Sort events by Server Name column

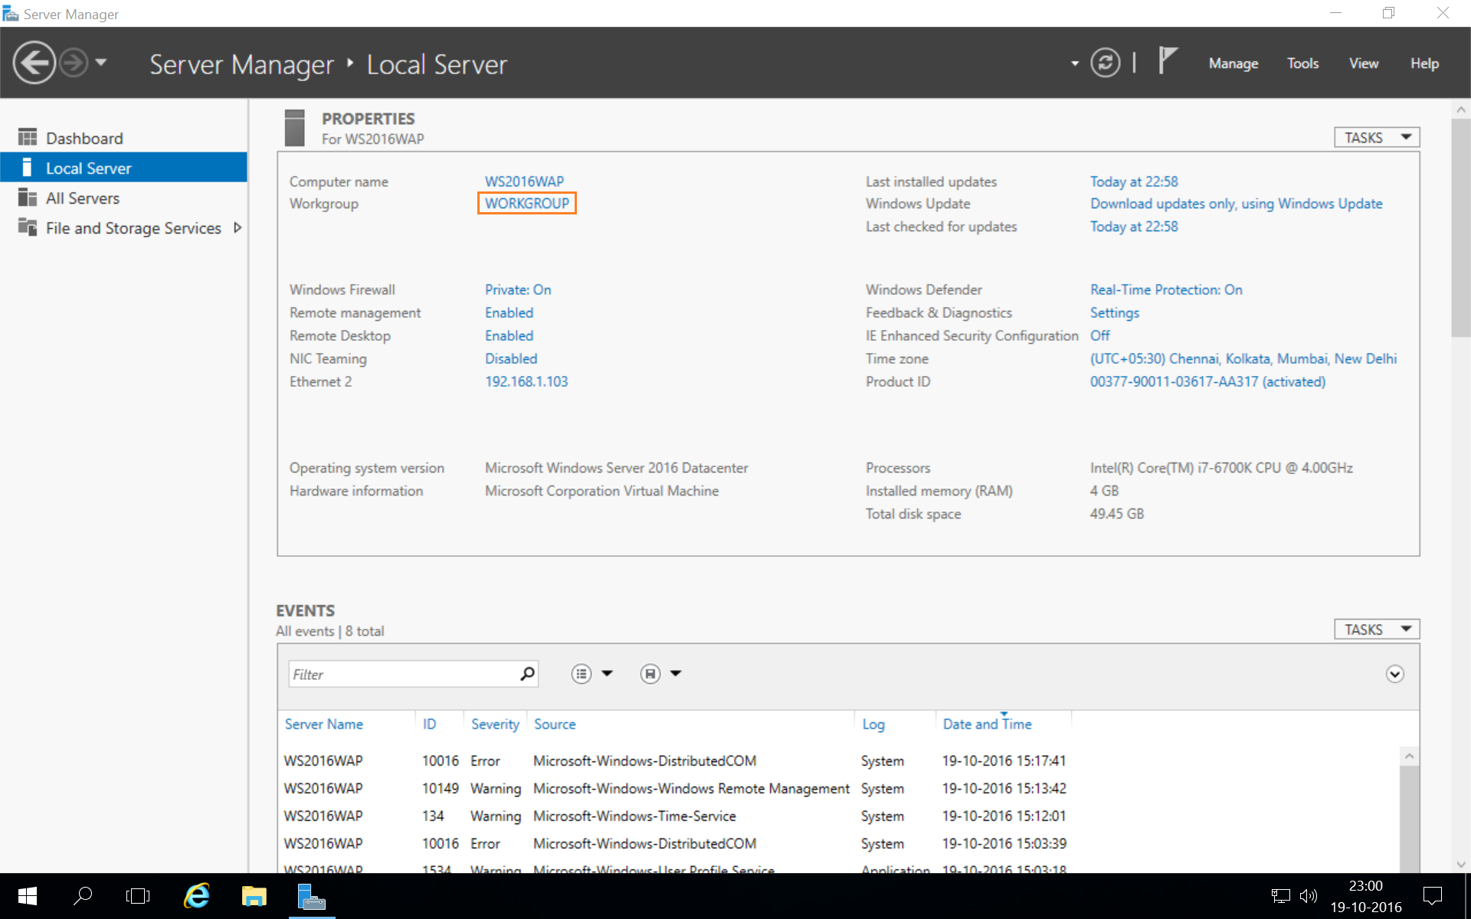tap(324, 724)
